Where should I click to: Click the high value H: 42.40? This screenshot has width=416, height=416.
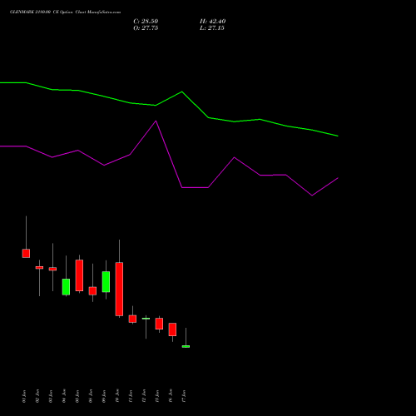point(212,22)
